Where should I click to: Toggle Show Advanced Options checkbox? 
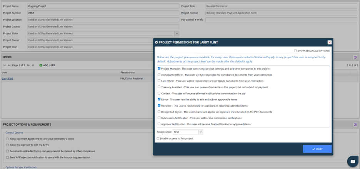295,51
